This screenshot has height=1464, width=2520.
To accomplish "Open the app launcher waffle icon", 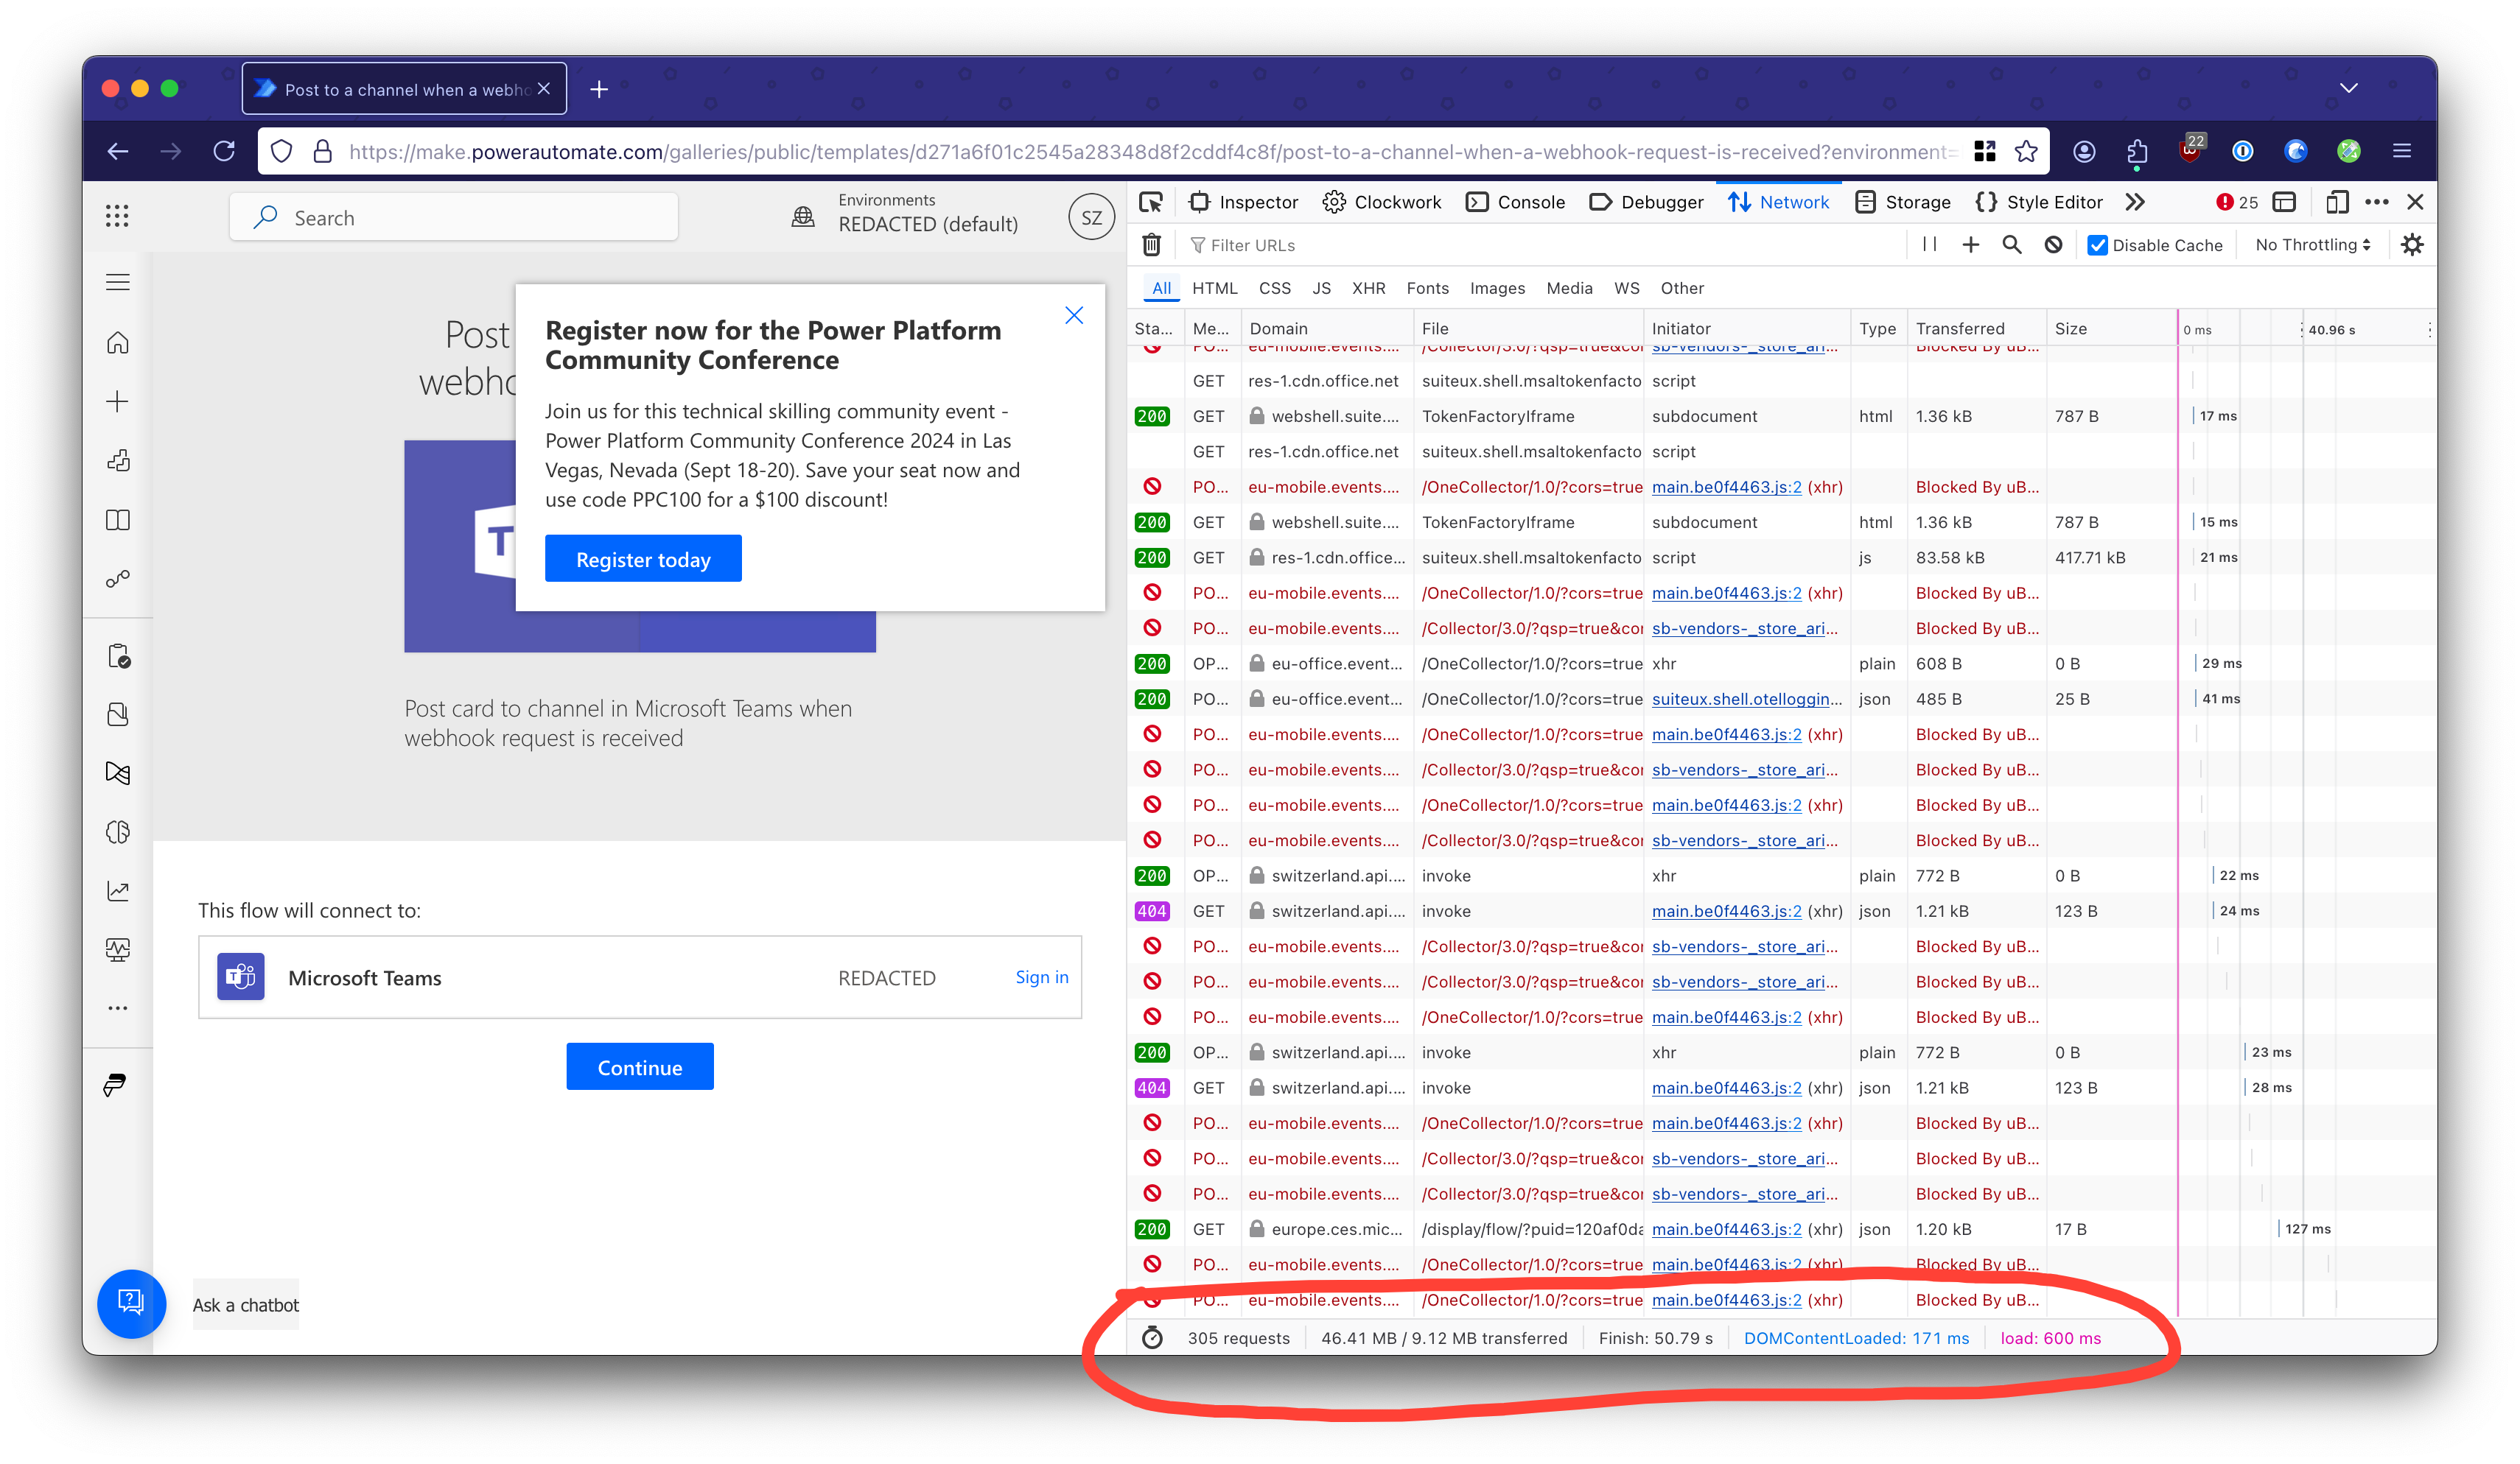I will [x=117, y=217].
